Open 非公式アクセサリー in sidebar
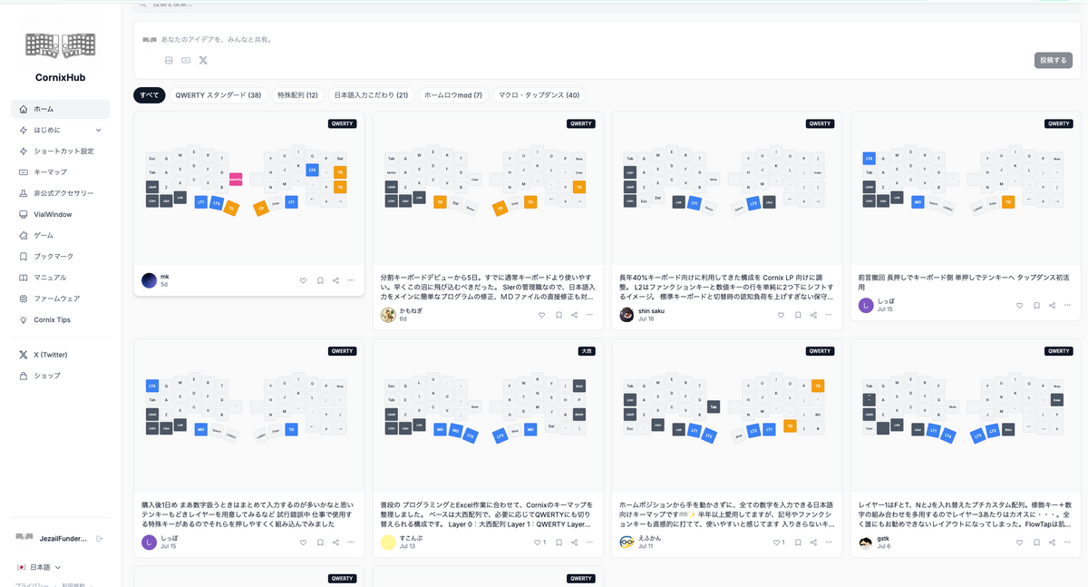Image resolution: width=1088 pixels, height=587 pixels. tap(61, 193)
